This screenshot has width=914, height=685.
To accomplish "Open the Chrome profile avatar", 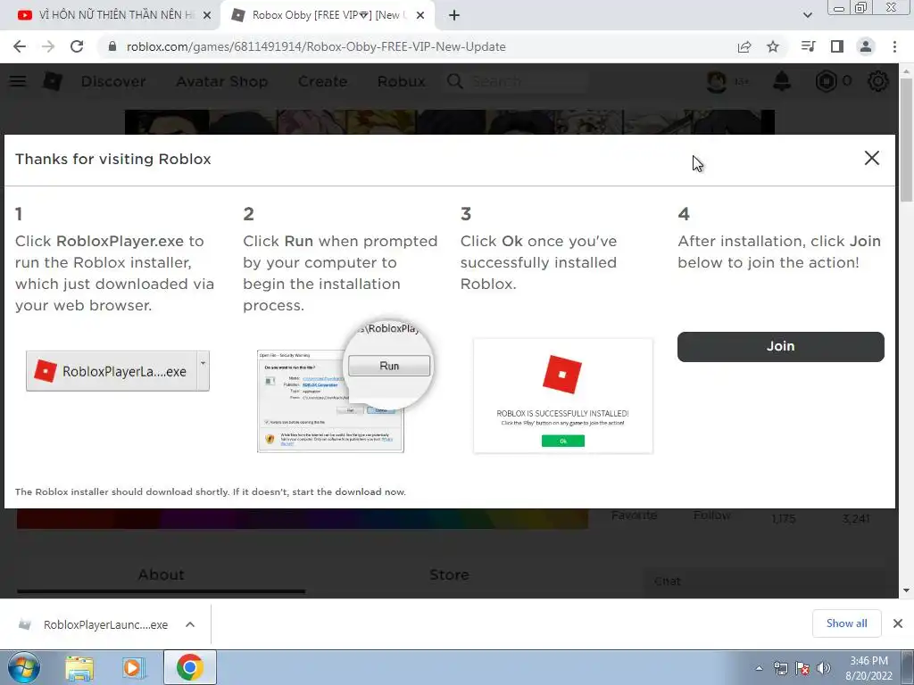I will pyautogui.click(x=866, y=46).
